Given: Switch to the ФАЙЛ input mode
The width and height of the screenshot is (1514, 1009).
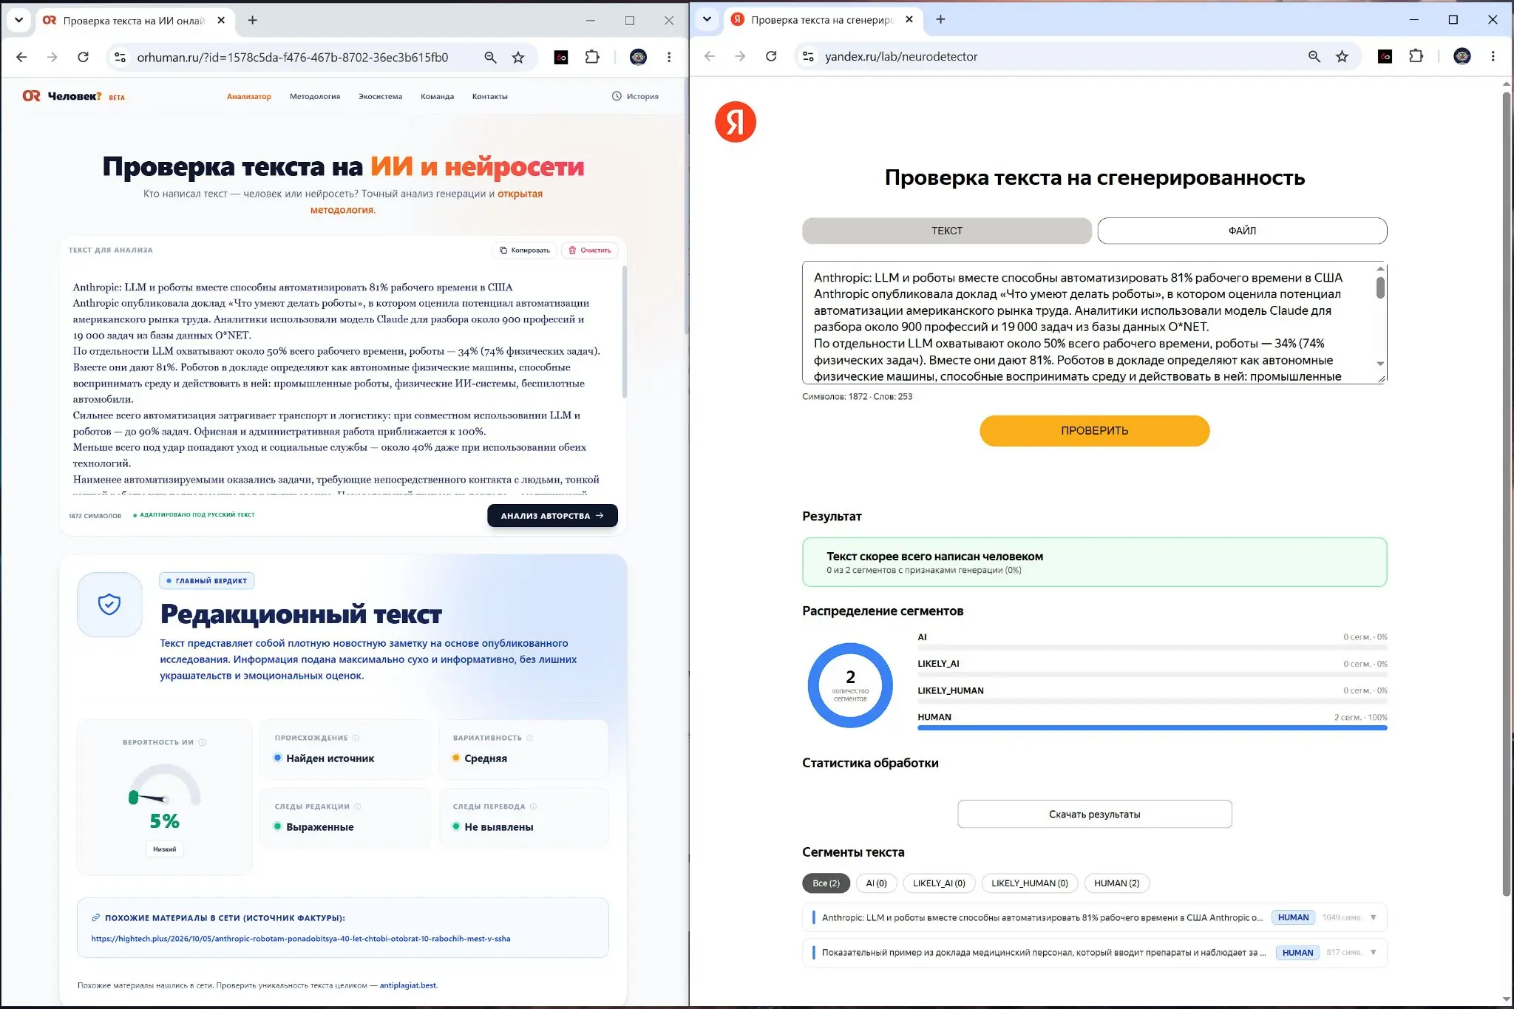Looking at the screenshot, I should 1242,231.
